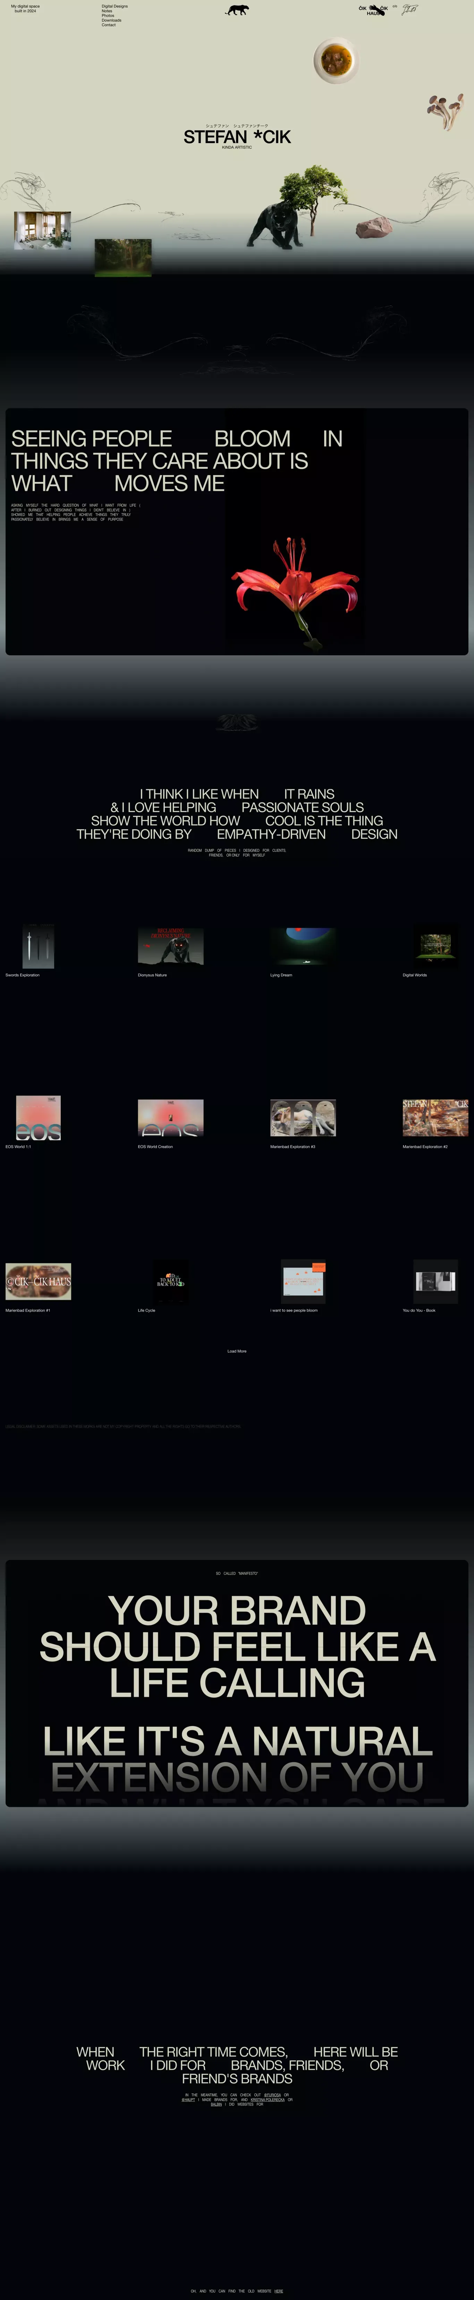
Task: Open the Life Cycle thumbnail
Action: pyautogui.click(x=170, y=1281)
